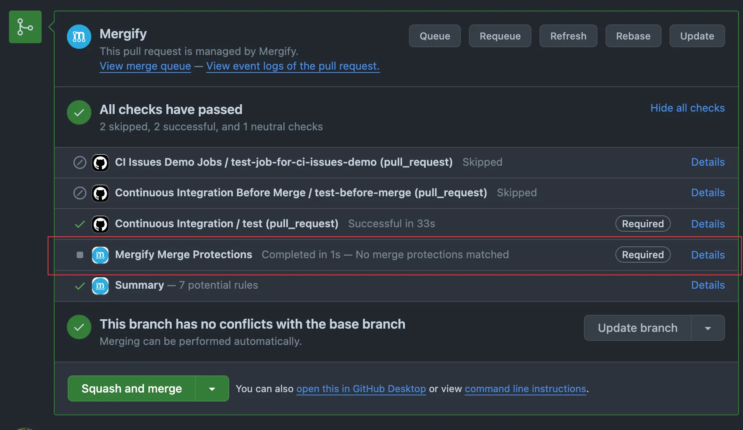
Task: Click the Mergify app icon beside the Mergify heading
Action: [x=79, y=36]
